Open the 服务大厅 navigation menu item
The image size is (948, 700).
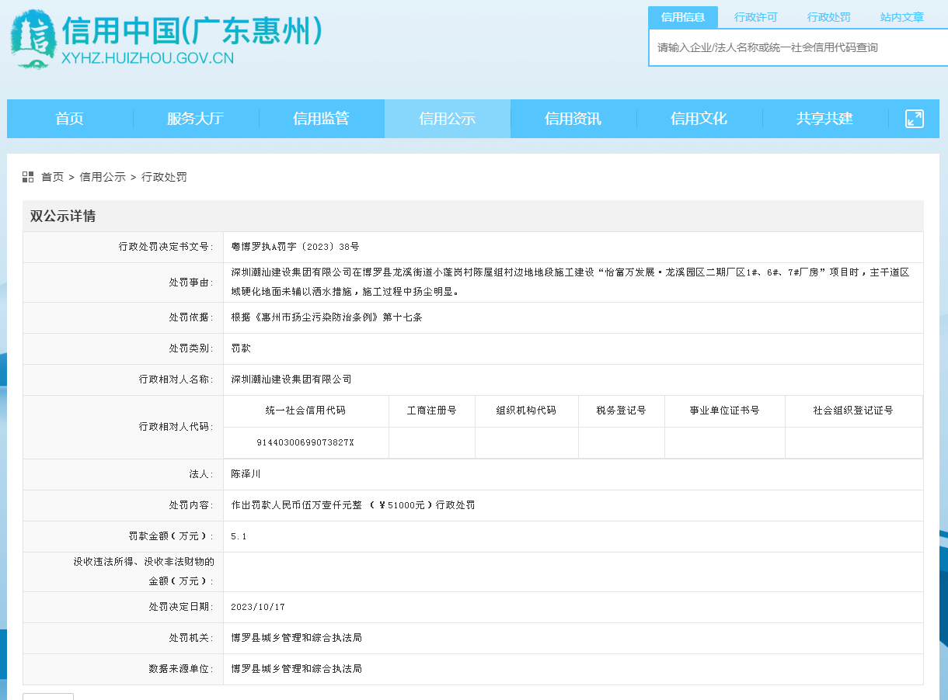pyautogui.click(x=196, y=119)
